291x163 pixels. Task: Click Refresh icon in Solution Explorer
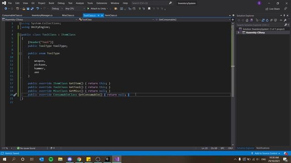267,20
